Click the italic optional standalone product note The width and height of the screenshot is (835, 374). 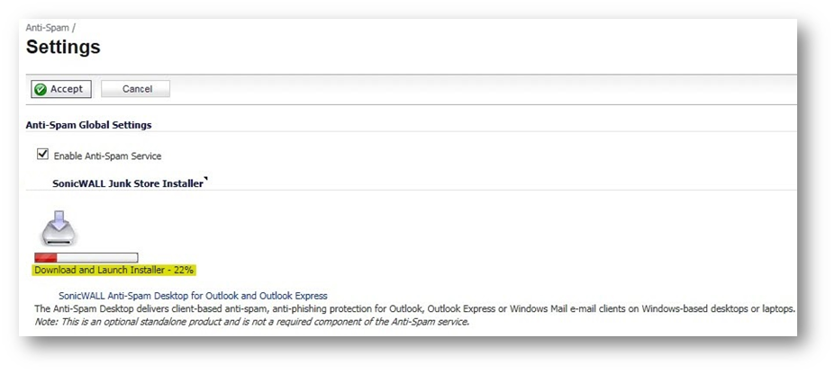tap(252, 322)
